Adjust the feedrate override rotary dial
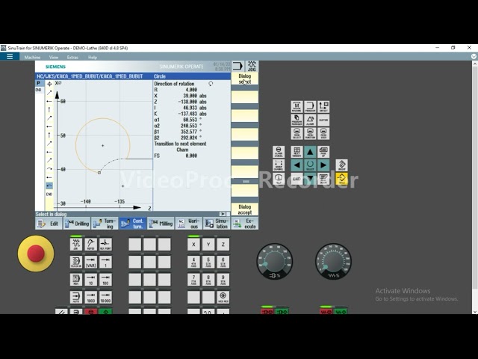This screenshot has width=478, height=359. 333,261
